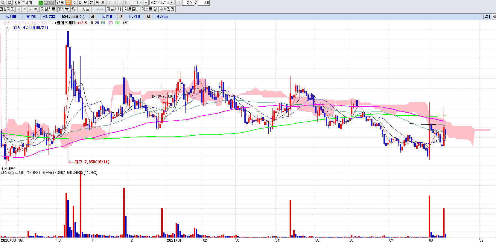Open the chart tools icon next to 기본차트
Image resolution: width=496 pixels, height=242 pixels.
60,9
